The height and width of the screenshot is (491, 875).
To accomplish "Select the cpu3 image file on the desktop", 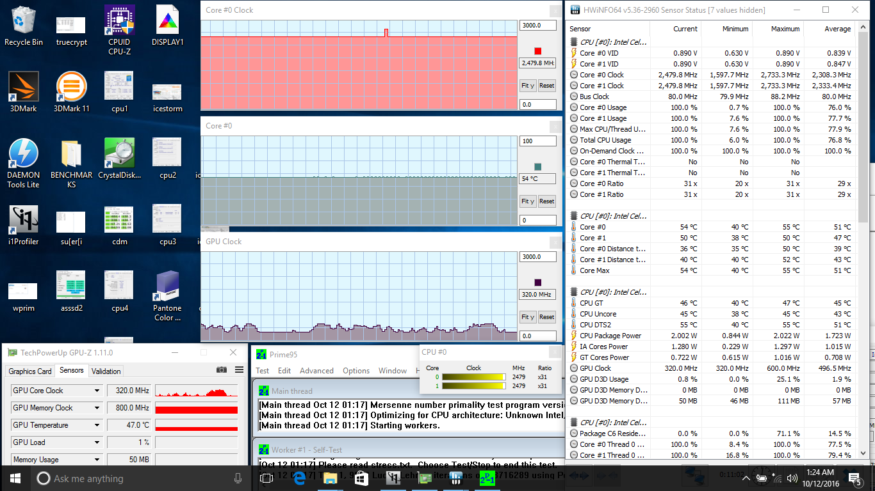I will tap(167, 226).
